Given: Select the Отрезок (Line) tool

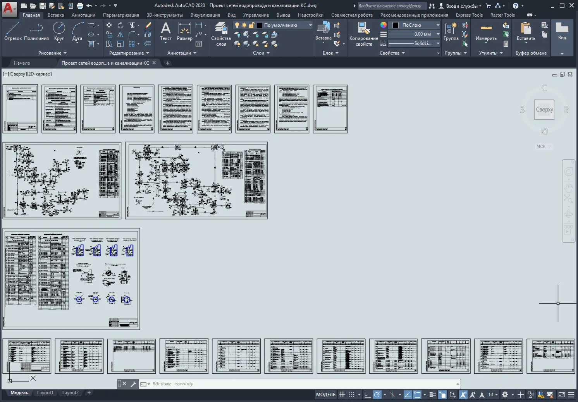Looking at the screenshot, I should [13, 31].
